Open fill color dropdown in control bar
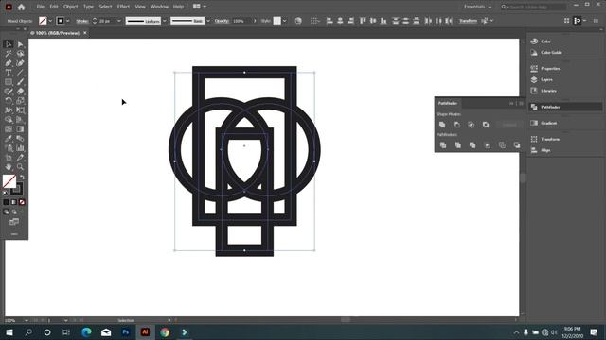This screenshot has height=340, width=606. point(50,21)
